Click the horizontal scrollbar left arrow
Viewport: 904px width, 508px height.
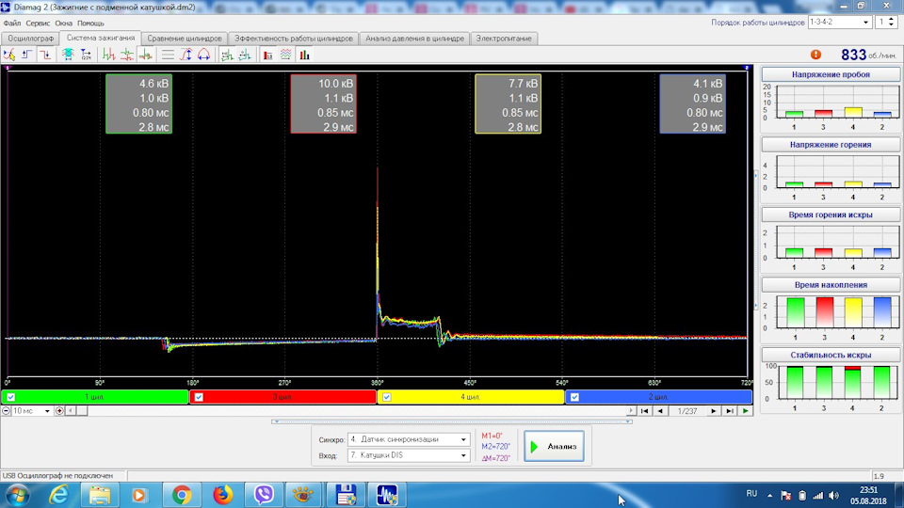coord(71,411)
